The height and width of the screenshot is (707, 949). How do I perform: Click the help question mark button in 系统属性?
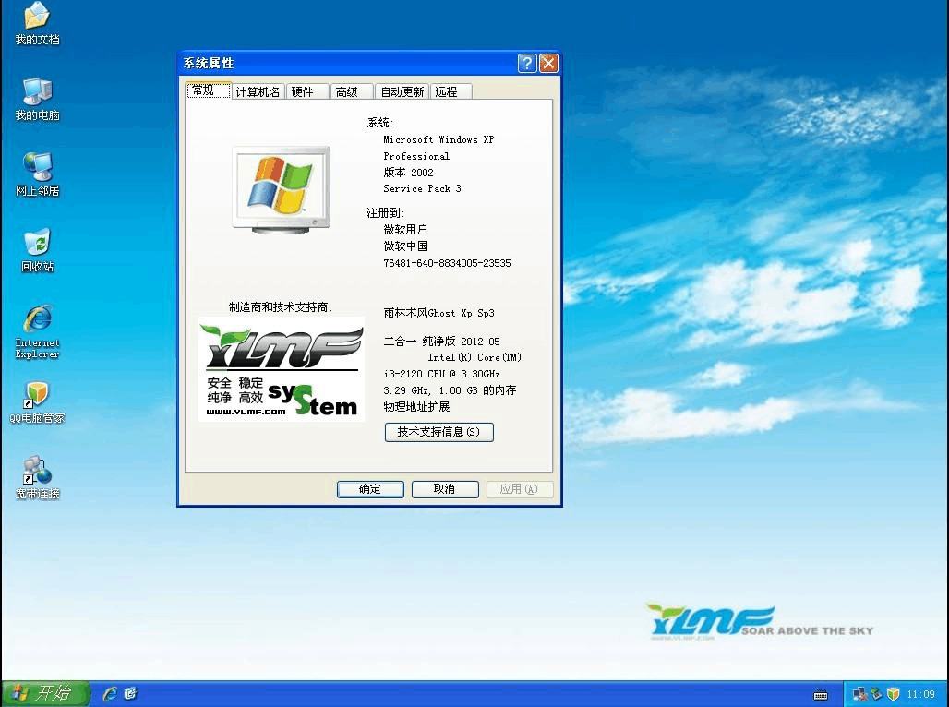(x=527, y=63)
